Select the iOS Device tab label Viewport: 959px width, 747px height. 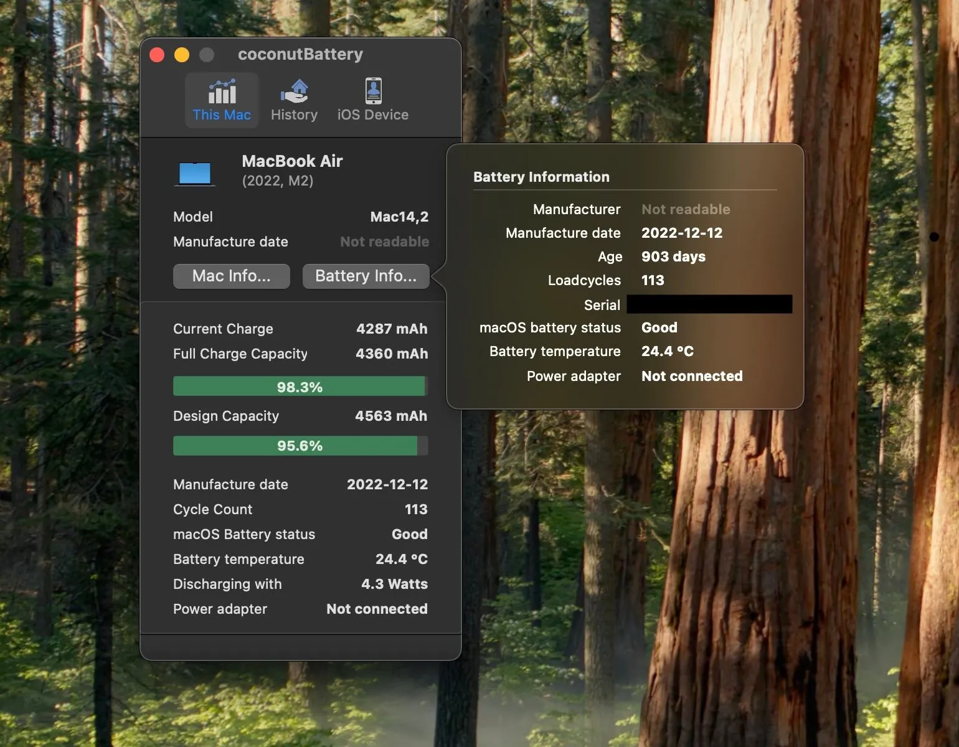pyautogui.click(x=373, y=115)
